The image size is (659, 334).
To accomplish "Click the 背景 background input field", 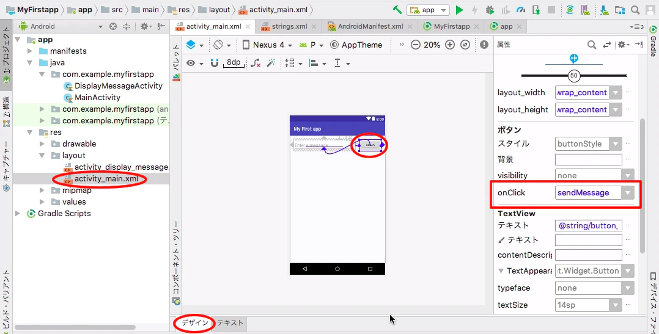I will 588,159.
